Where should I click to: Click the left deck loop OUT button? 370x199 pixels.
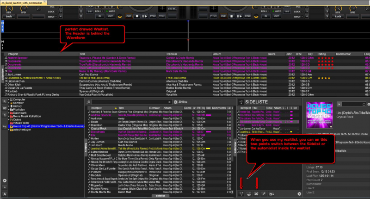click(x=111, y=16)
